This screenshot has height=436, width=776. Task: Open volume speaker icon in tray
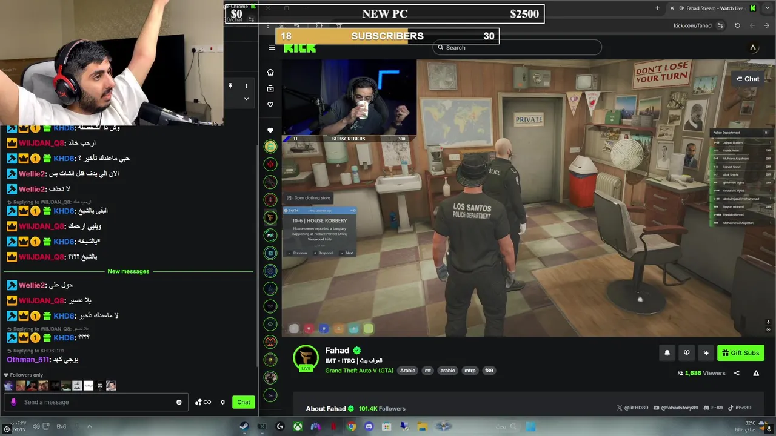(37, 427)
